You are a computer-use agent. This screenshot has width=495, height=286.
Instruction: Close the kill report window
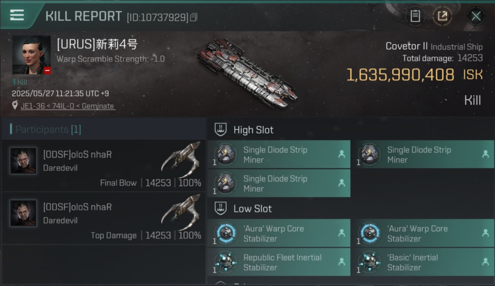476,16
